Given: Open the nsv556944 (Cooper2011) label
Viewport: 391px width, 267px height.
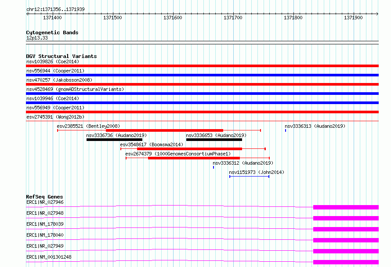Looking at the screenshot, I should [x=55, y=71].
